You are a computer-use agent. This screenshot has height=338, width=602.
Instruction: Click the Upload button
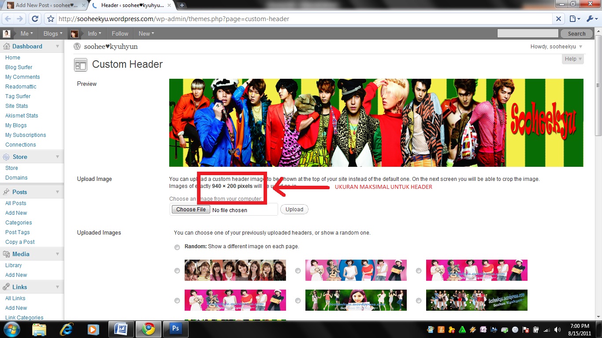[x=294, y=209]
